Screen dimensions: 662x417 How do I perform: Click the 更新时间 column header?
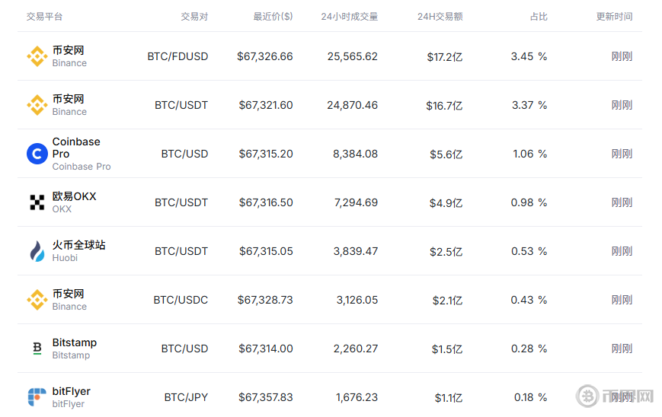point(614,17)
